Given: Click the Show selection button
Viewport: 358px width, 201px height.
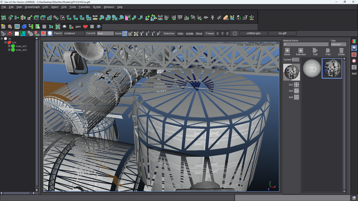Looking at the screenshot, I should click(x=199, y=34).
